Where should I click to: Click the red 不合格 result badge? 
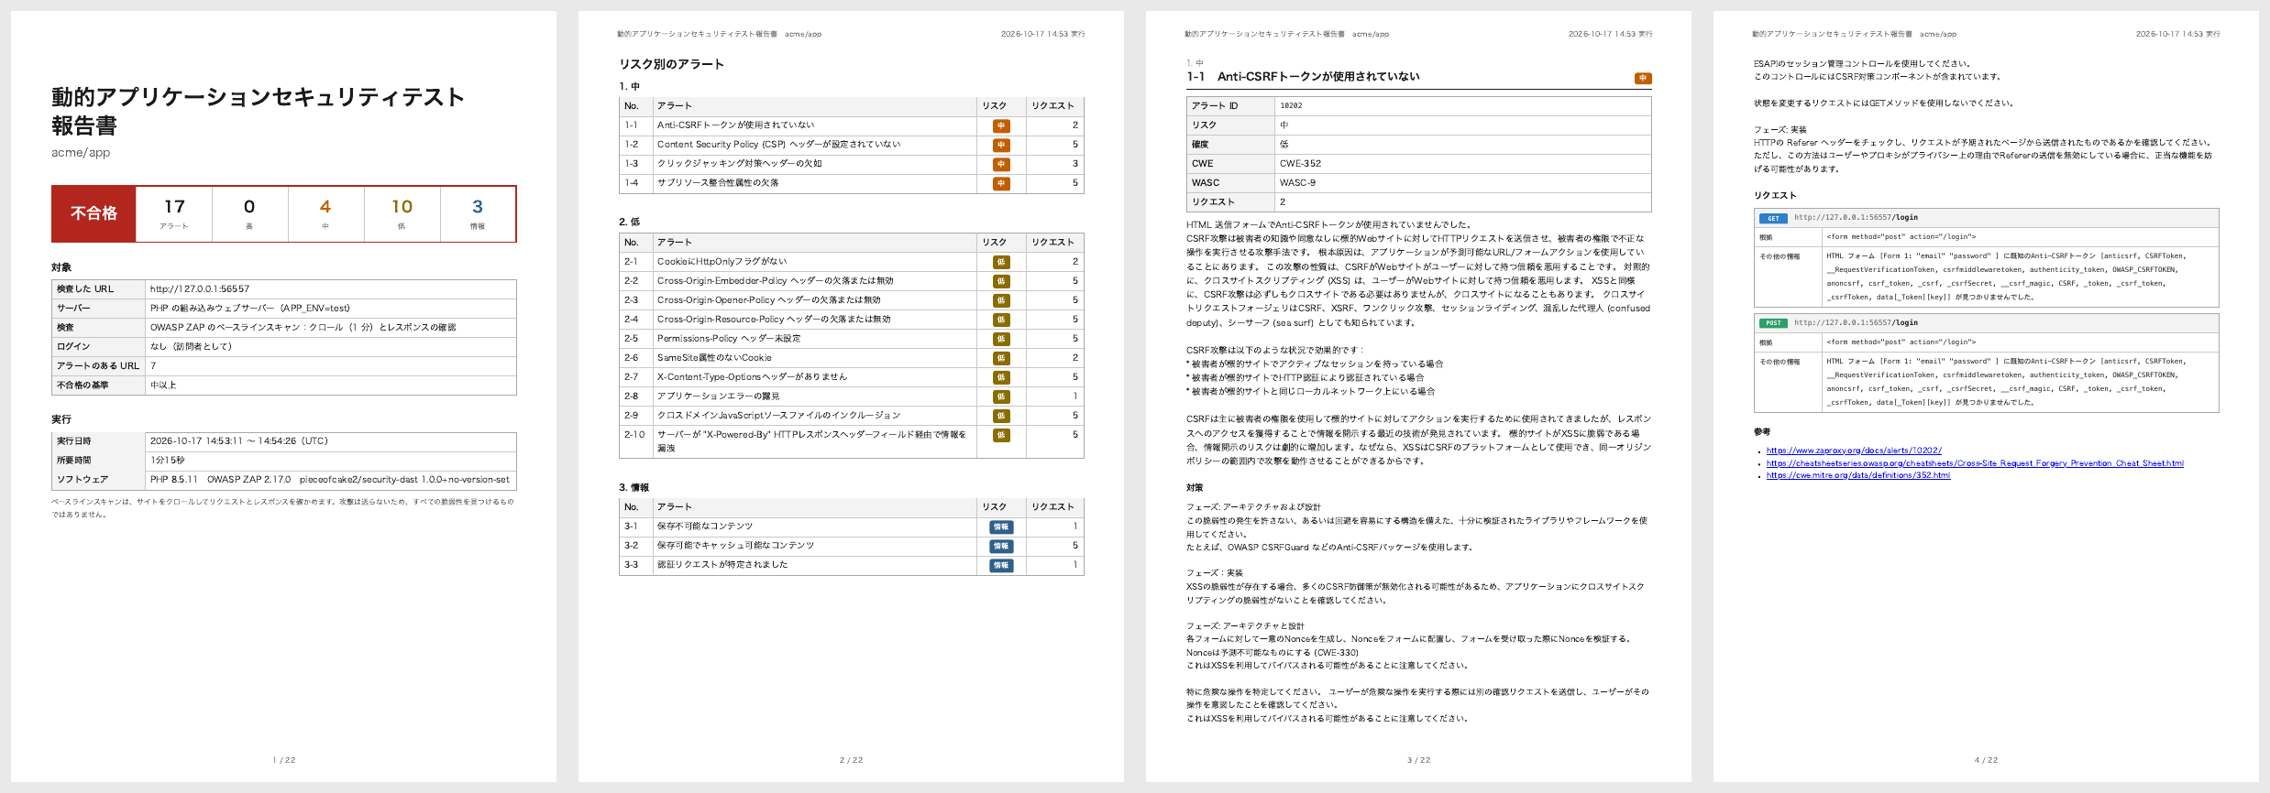[x=94, y=214]
